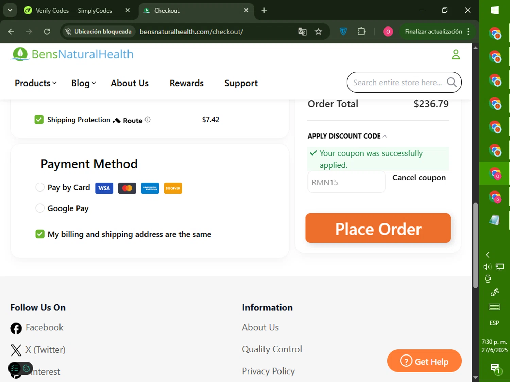Open the touch keyboard taskbar icon
The width and height of the screenshot is (510, 382).
[x=494, y=307]
